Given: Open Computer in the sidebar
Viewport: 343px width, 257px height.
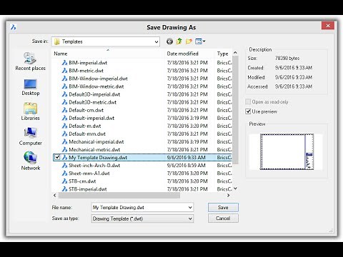Looking at the screenshot, I should [30, 136].
